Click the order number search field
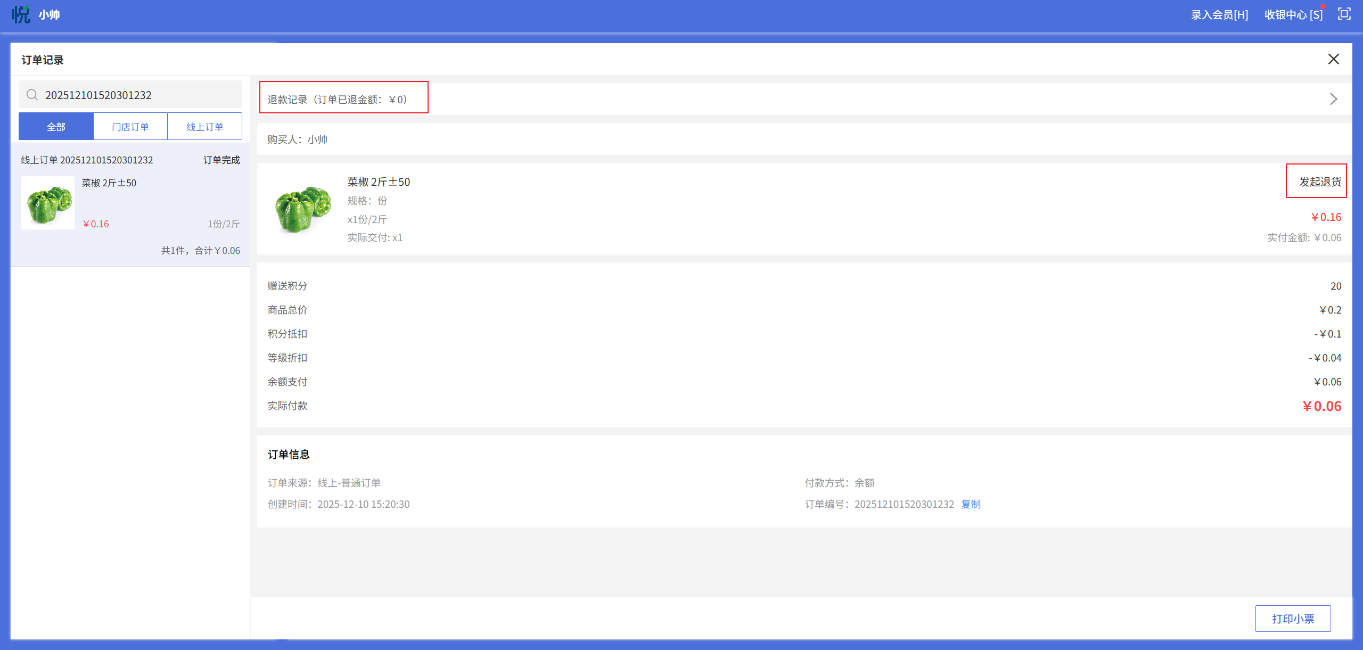This screenshot has height=650, width=1363. 138,95
